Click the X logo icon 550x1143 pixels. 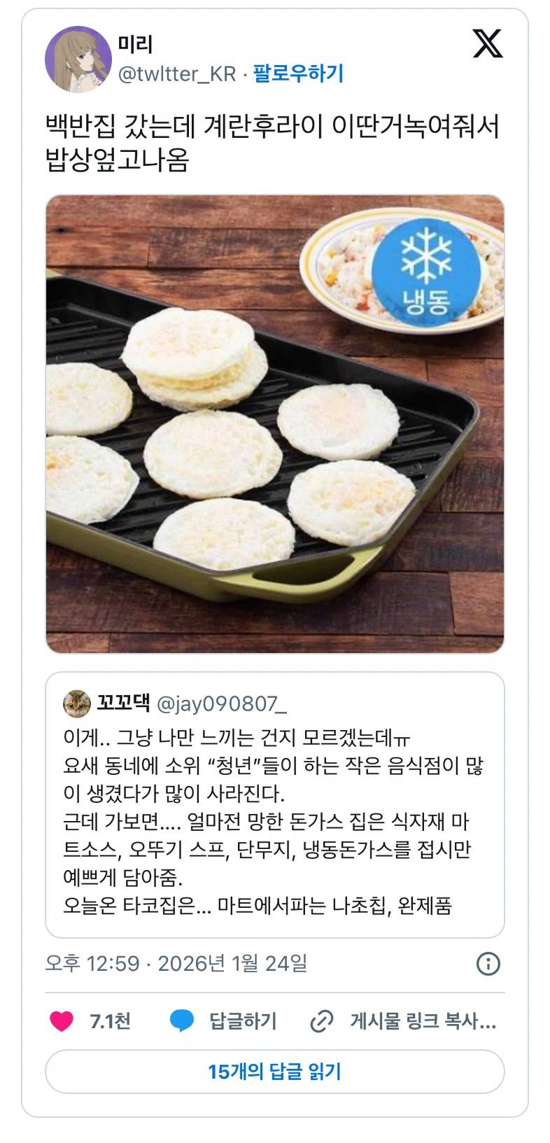[x=488, y=43]
